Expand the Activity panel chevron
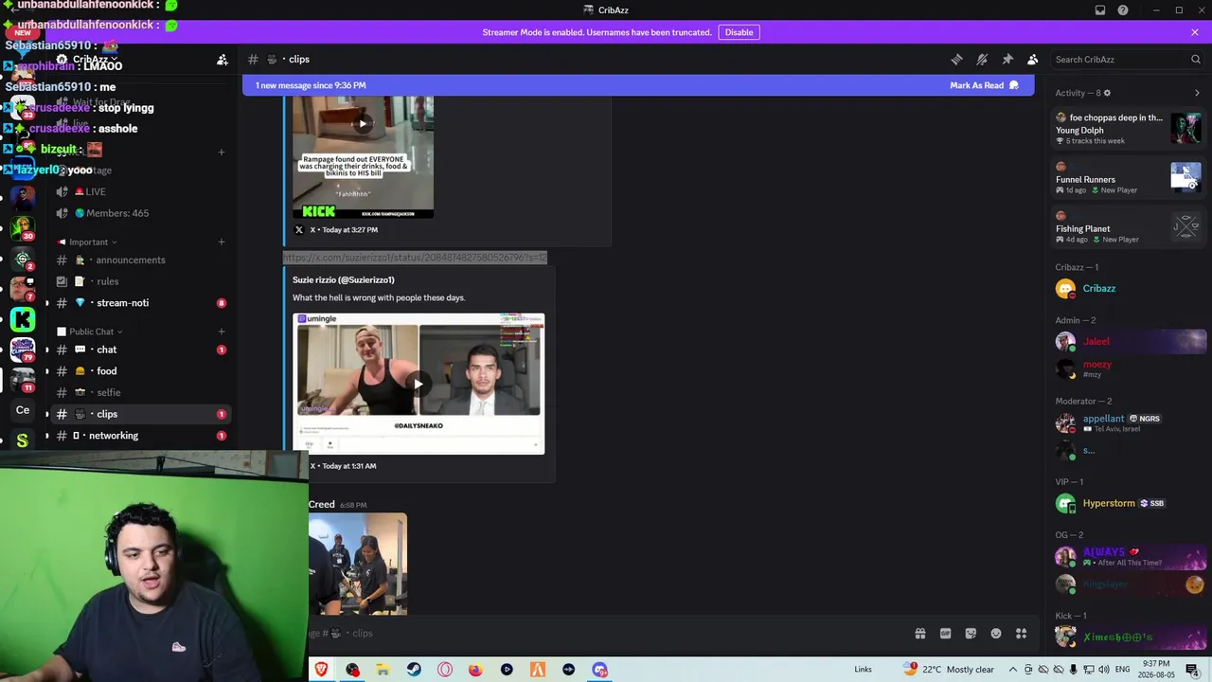This screenshot has height=682, width=1212. coord(1197,93)
